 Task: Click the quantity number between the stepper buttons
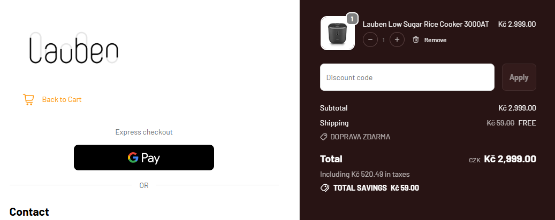383,40
